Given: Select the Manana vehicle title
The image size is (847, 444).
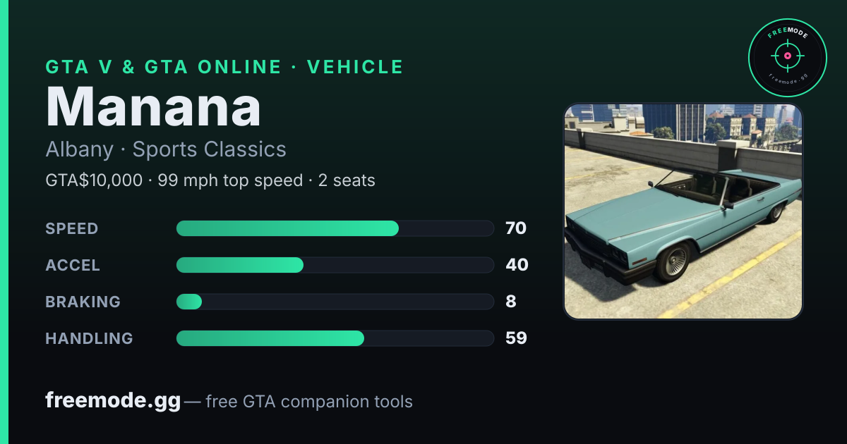Looking at the screenshot, I should pyautogui.click(x=153, y=107).
